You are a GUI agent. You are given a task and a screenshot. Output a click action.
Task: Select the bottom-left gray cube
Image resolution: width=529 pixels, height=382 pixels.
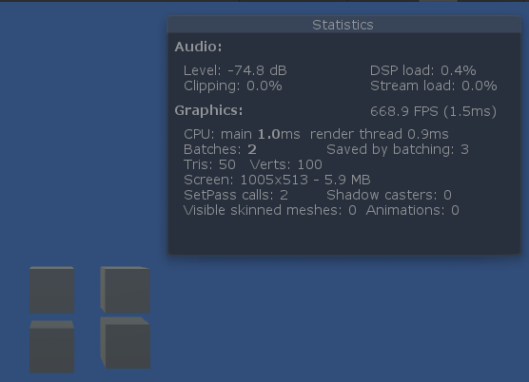pos(52,347)
